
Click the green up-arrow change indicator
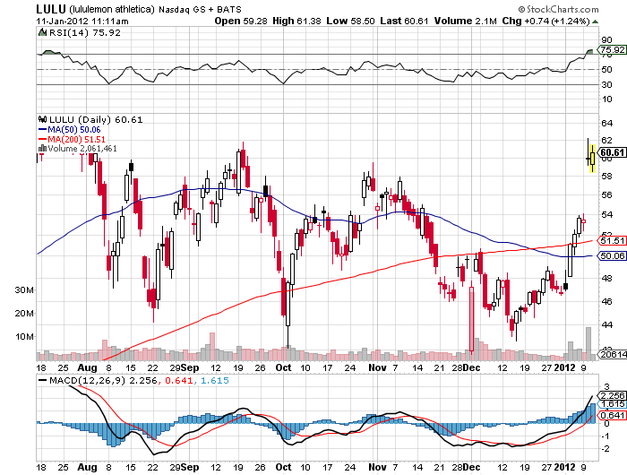tap(595, 22)
